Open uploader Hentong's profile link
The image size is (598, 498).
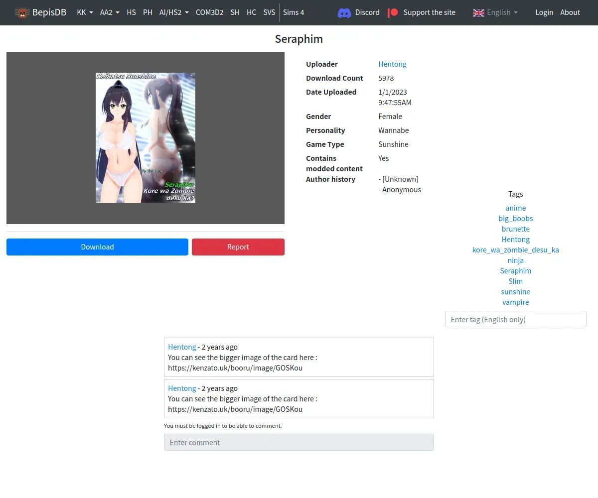coord(392,64)
